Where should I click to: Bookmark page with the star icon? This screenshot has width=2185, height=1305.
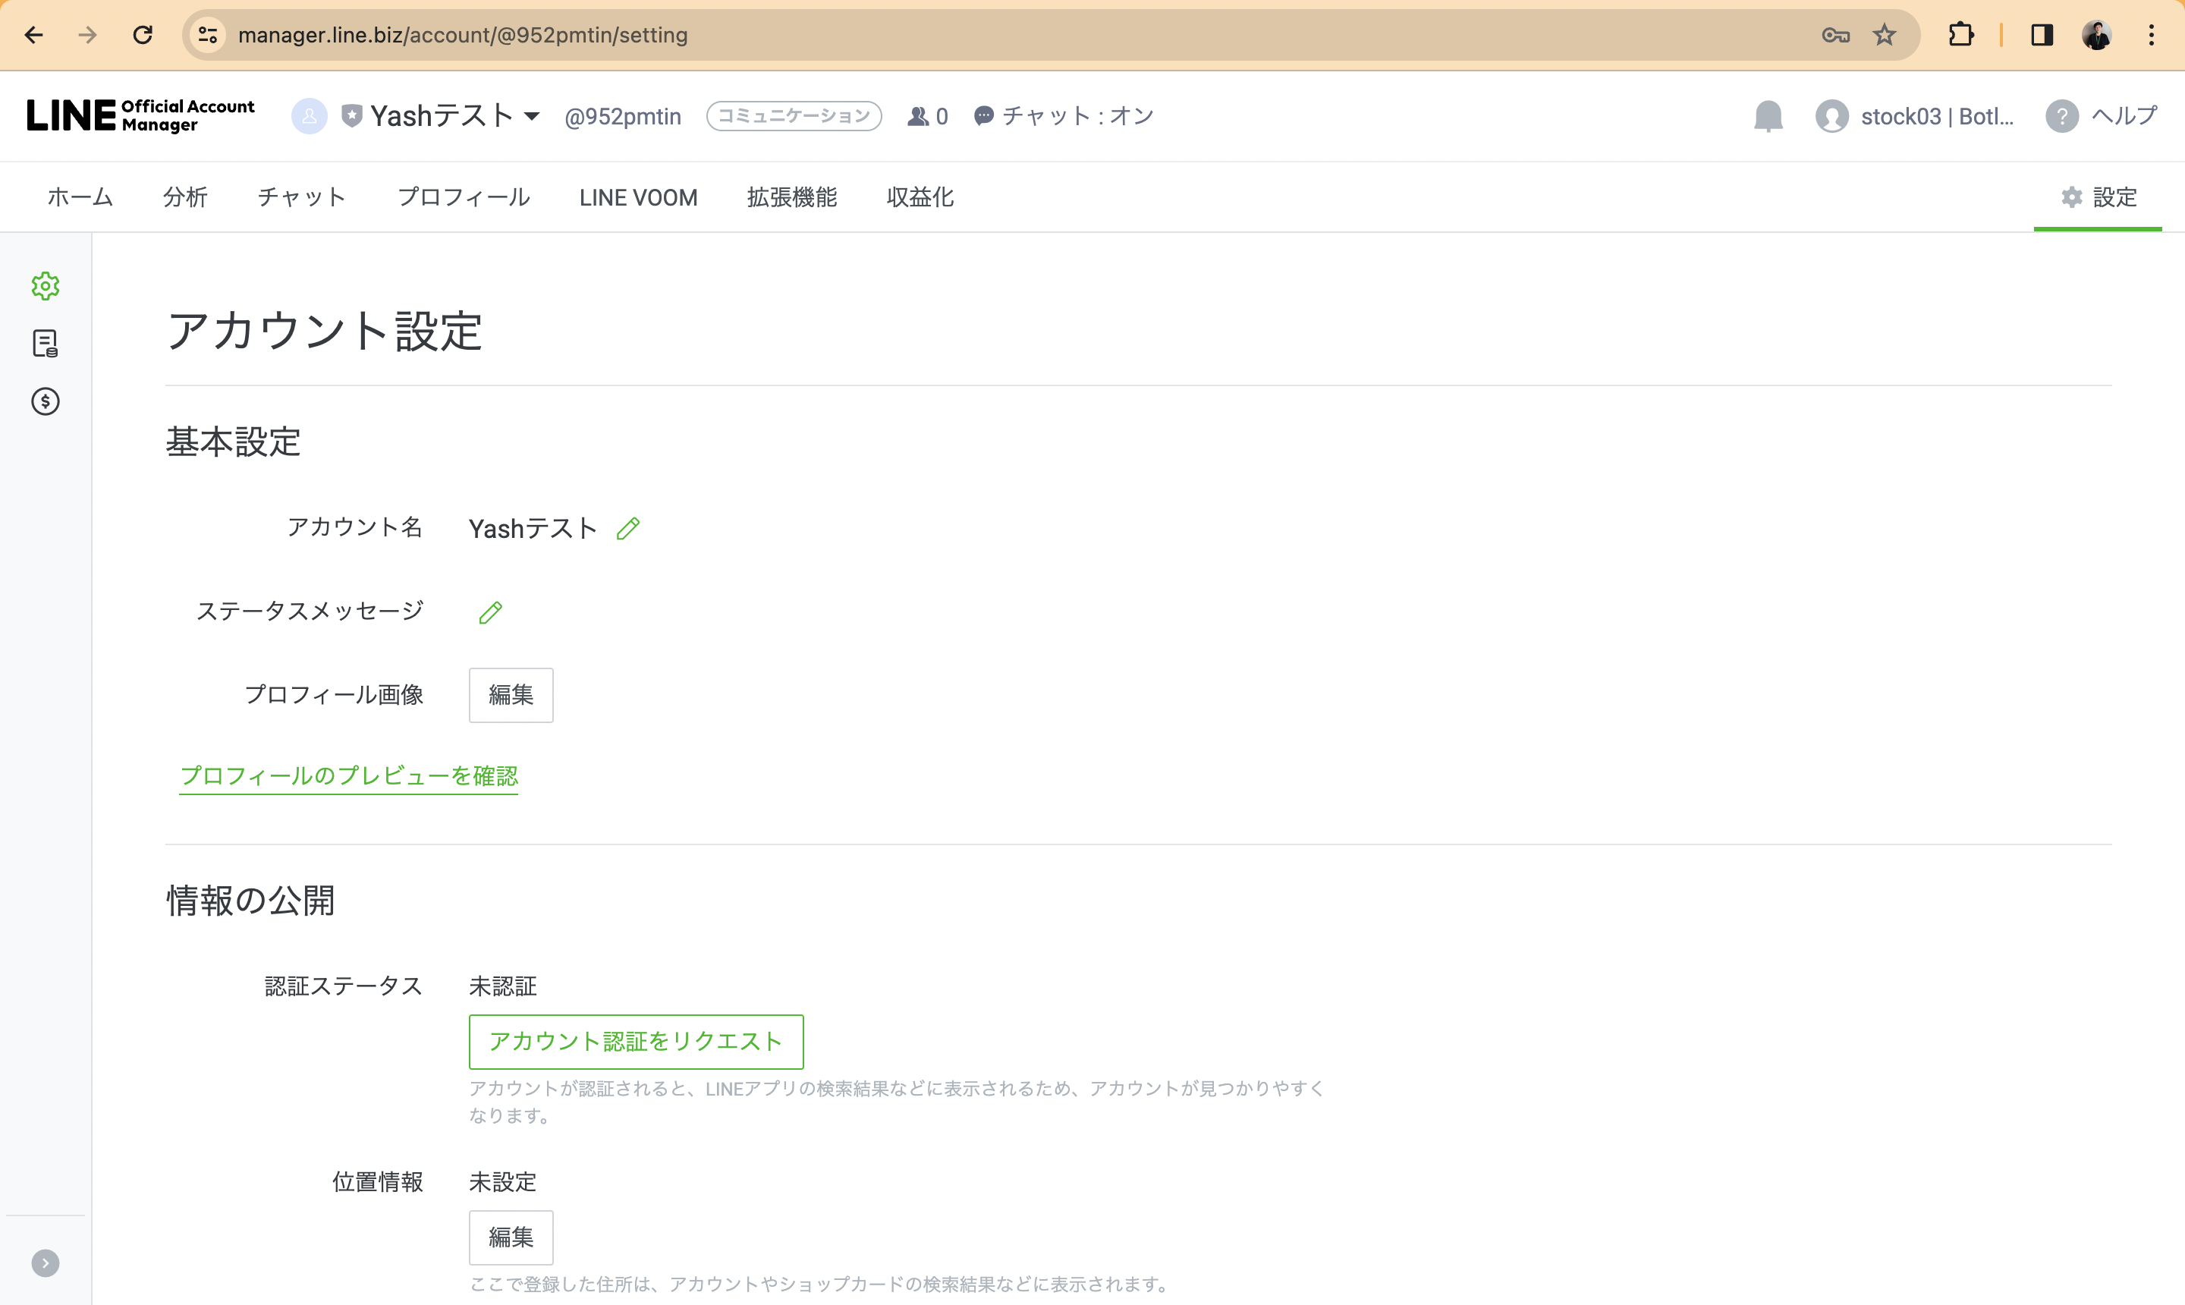1885,35
